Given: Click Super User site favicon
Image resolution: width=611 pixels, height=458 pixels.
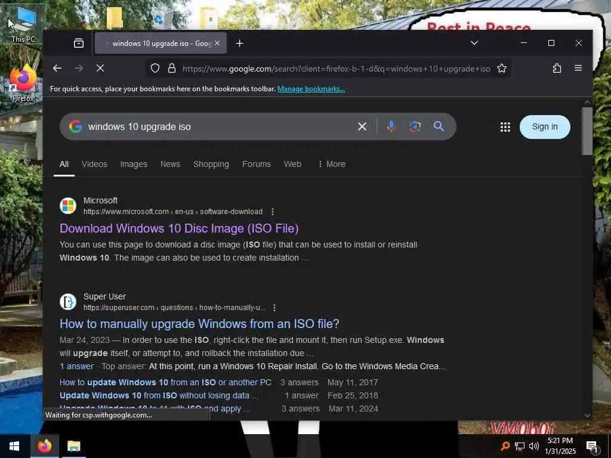Looking at the screenshot, I should point(68,302).
